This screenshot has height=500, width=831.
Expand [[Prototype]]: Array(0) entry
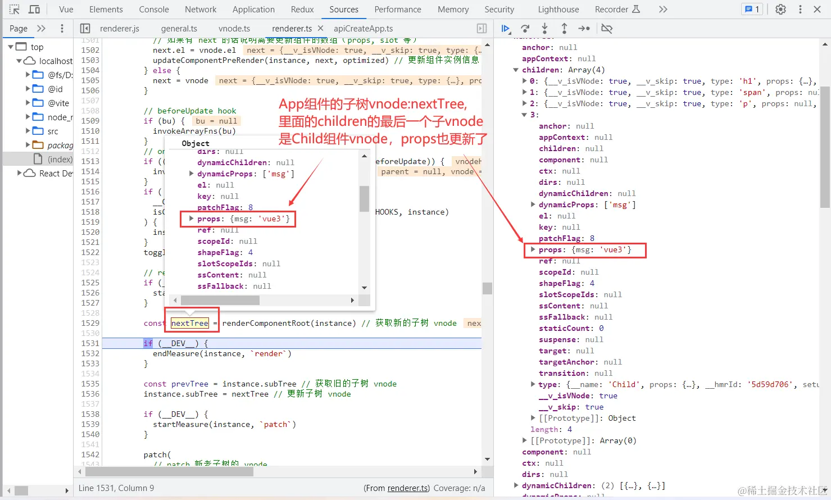tap(525, 440)
